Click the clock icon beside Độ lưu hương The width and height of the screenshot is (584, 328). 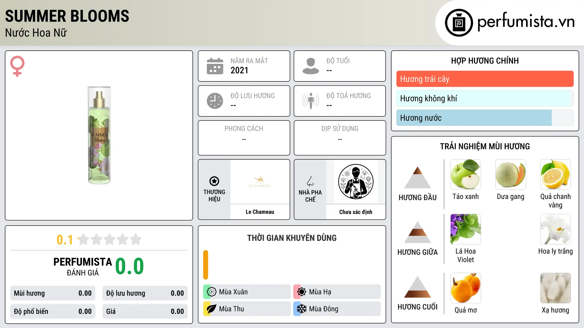[215, 101]
